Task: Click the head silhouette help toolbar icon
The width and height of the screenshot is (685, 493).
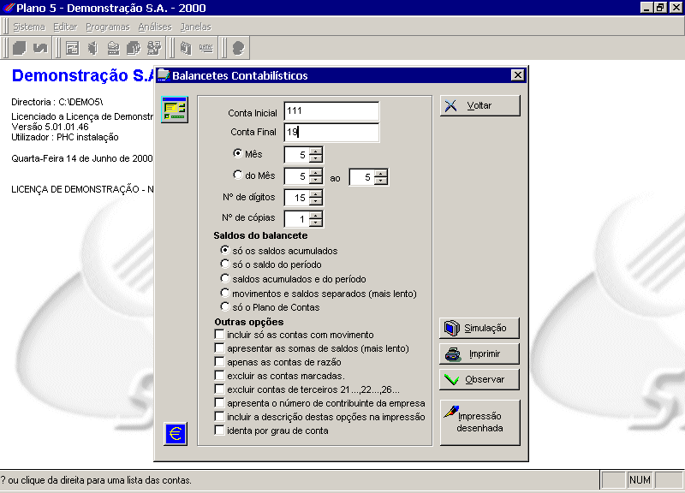Action: (x=238, y=48)
